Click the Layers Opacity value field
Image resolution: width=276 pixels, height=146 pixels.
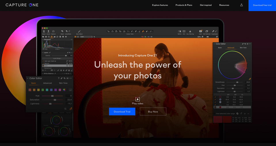point(70,56)
